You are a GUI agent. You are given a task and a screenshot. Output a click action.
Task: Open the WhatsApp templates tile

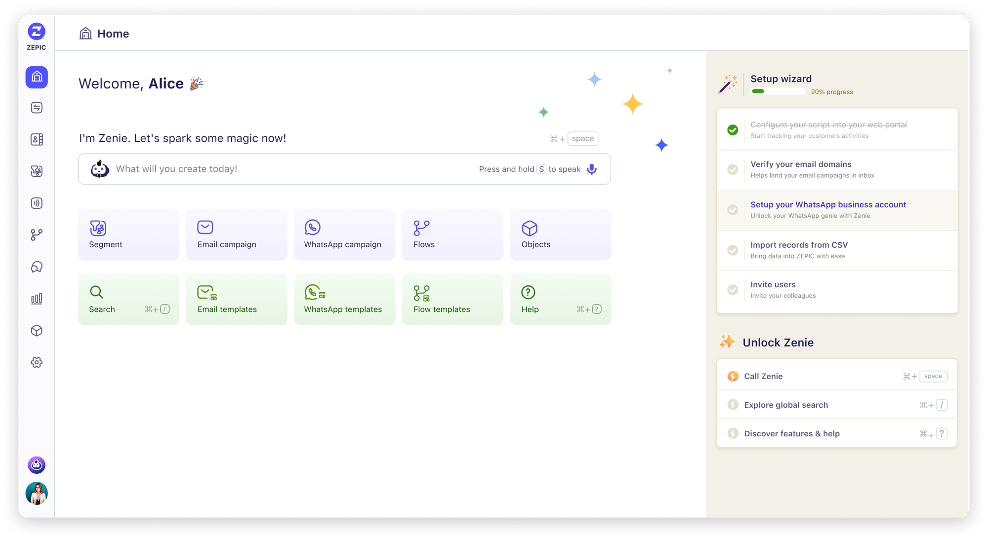(x=344, y=299)
